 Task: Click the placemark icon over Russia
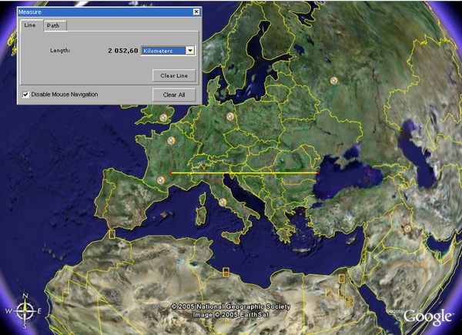pyautogui.click(x=333, y=80)
